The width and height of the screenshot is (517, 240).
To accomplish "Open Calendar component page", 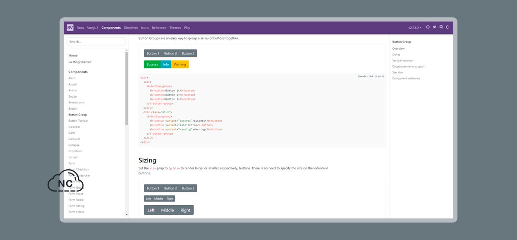I will [74, 127].
